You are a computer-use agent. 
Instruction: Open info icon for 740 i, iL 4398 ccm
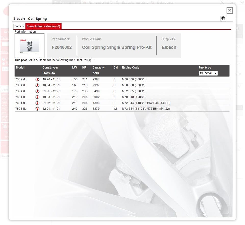[x=37, y=103]
